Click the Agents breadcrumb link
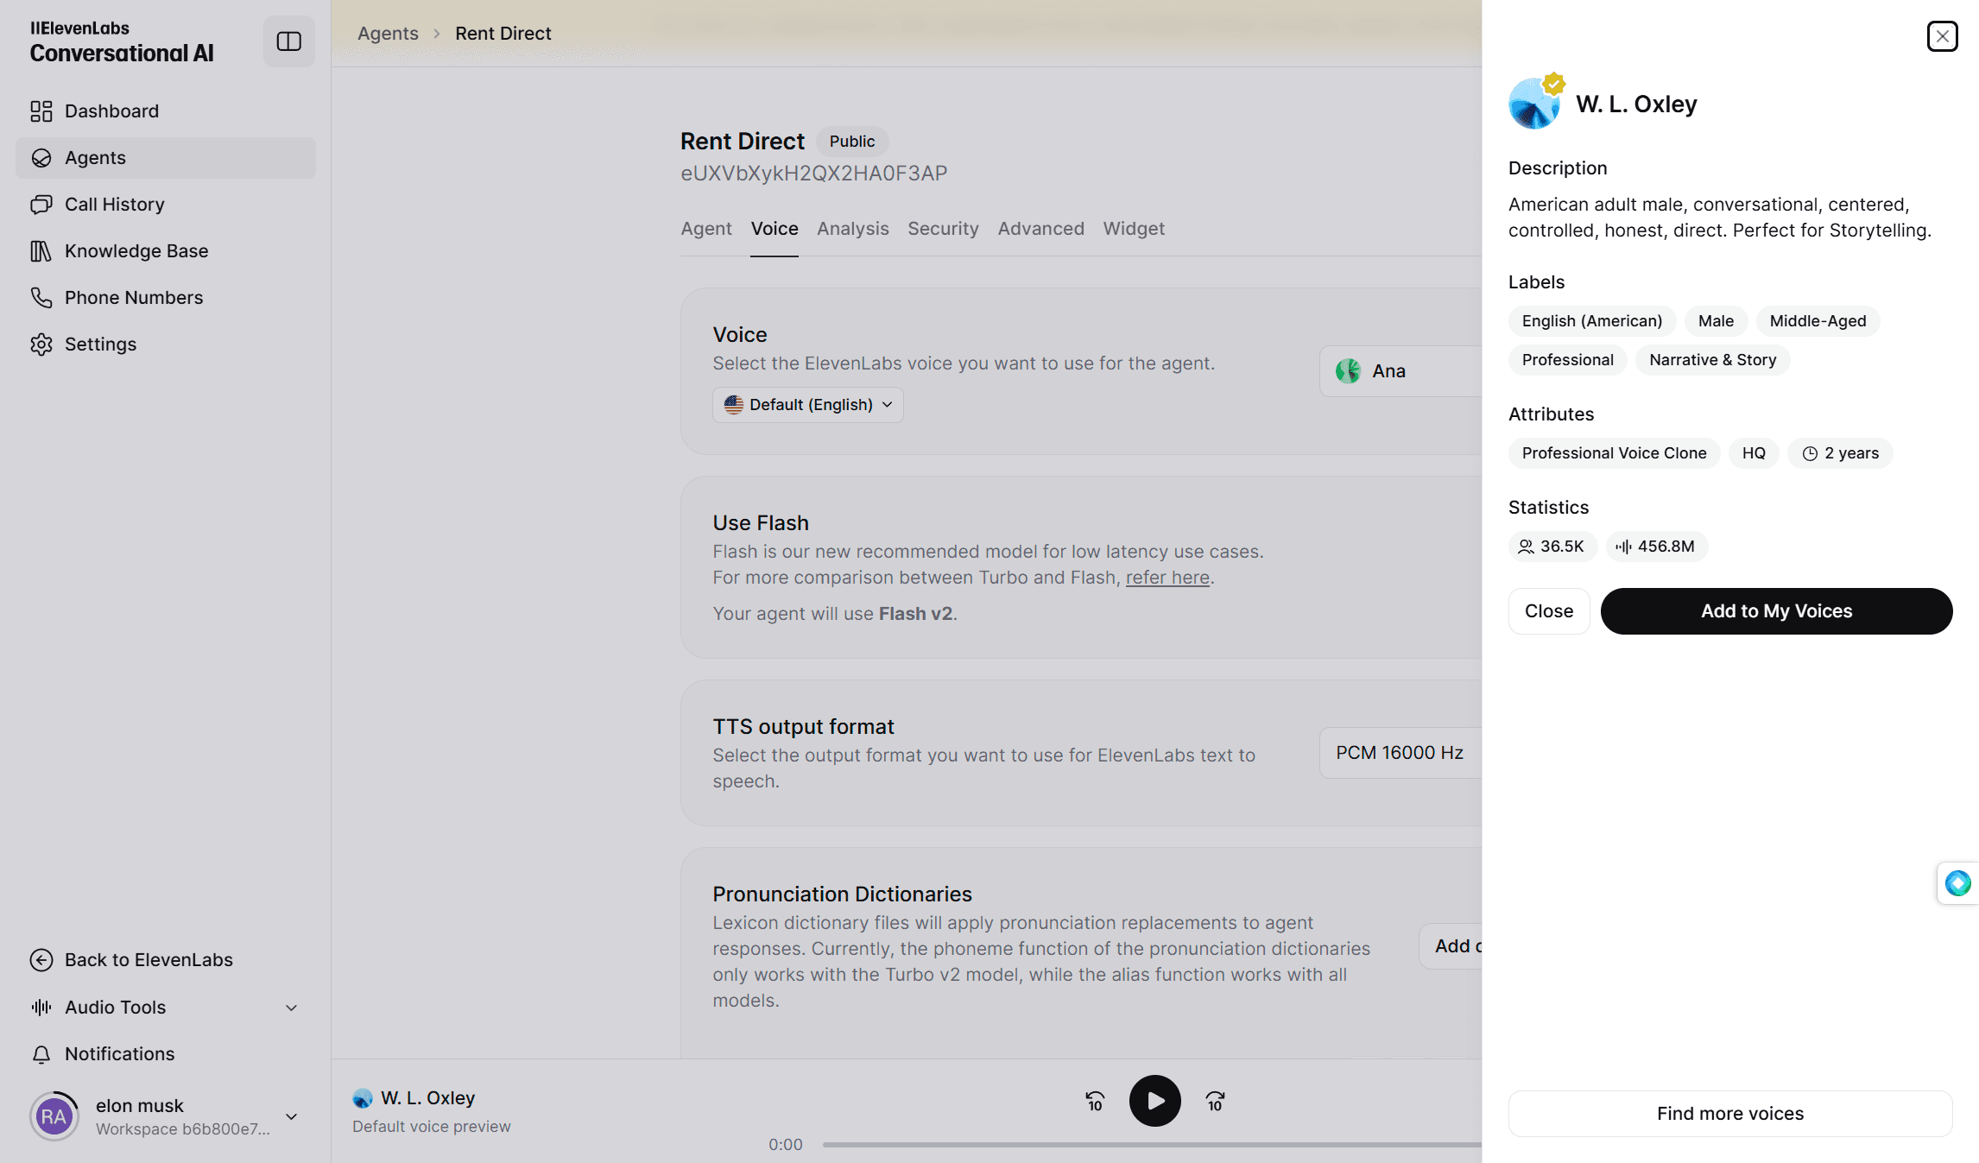This screenshot has height=1163, width=1979. click(x=388, y=34)
